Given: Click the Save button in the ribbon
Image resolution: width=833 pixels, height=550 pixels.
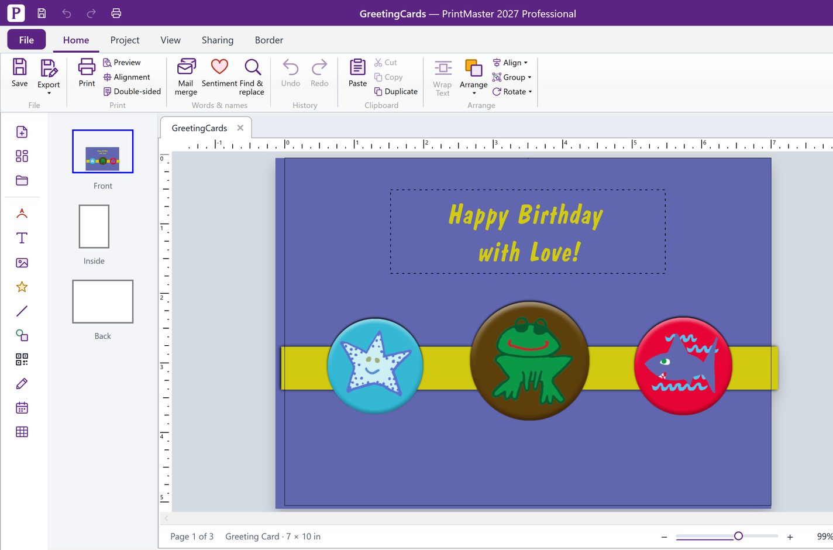Looking at the screenshot, I should tap(20, 73).
